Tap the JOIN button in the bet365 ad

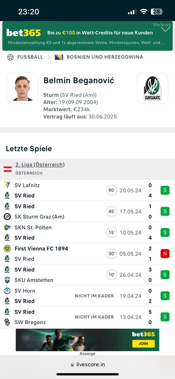tap(143, 343)
